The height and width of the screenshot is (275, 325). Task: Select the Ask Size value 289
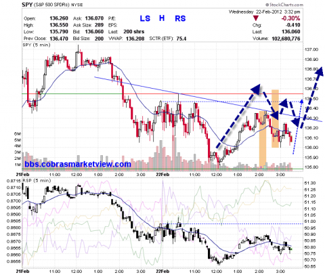click(x=99, y=25)
